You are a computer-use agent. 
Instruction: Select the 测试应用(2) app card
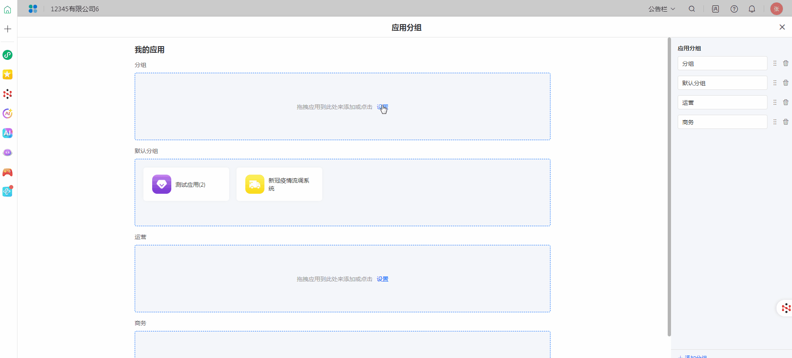186,184
